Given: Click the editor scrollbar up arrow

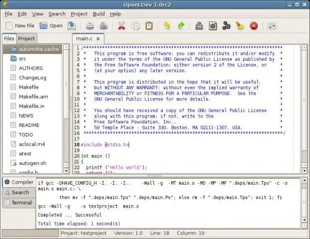Looking at the screenshot, I should pyautogui.click(x=305, y=47).
